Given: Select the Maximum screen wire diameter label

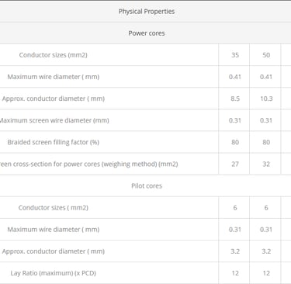Looking at the screenshot, I should (x=54, y=120).
